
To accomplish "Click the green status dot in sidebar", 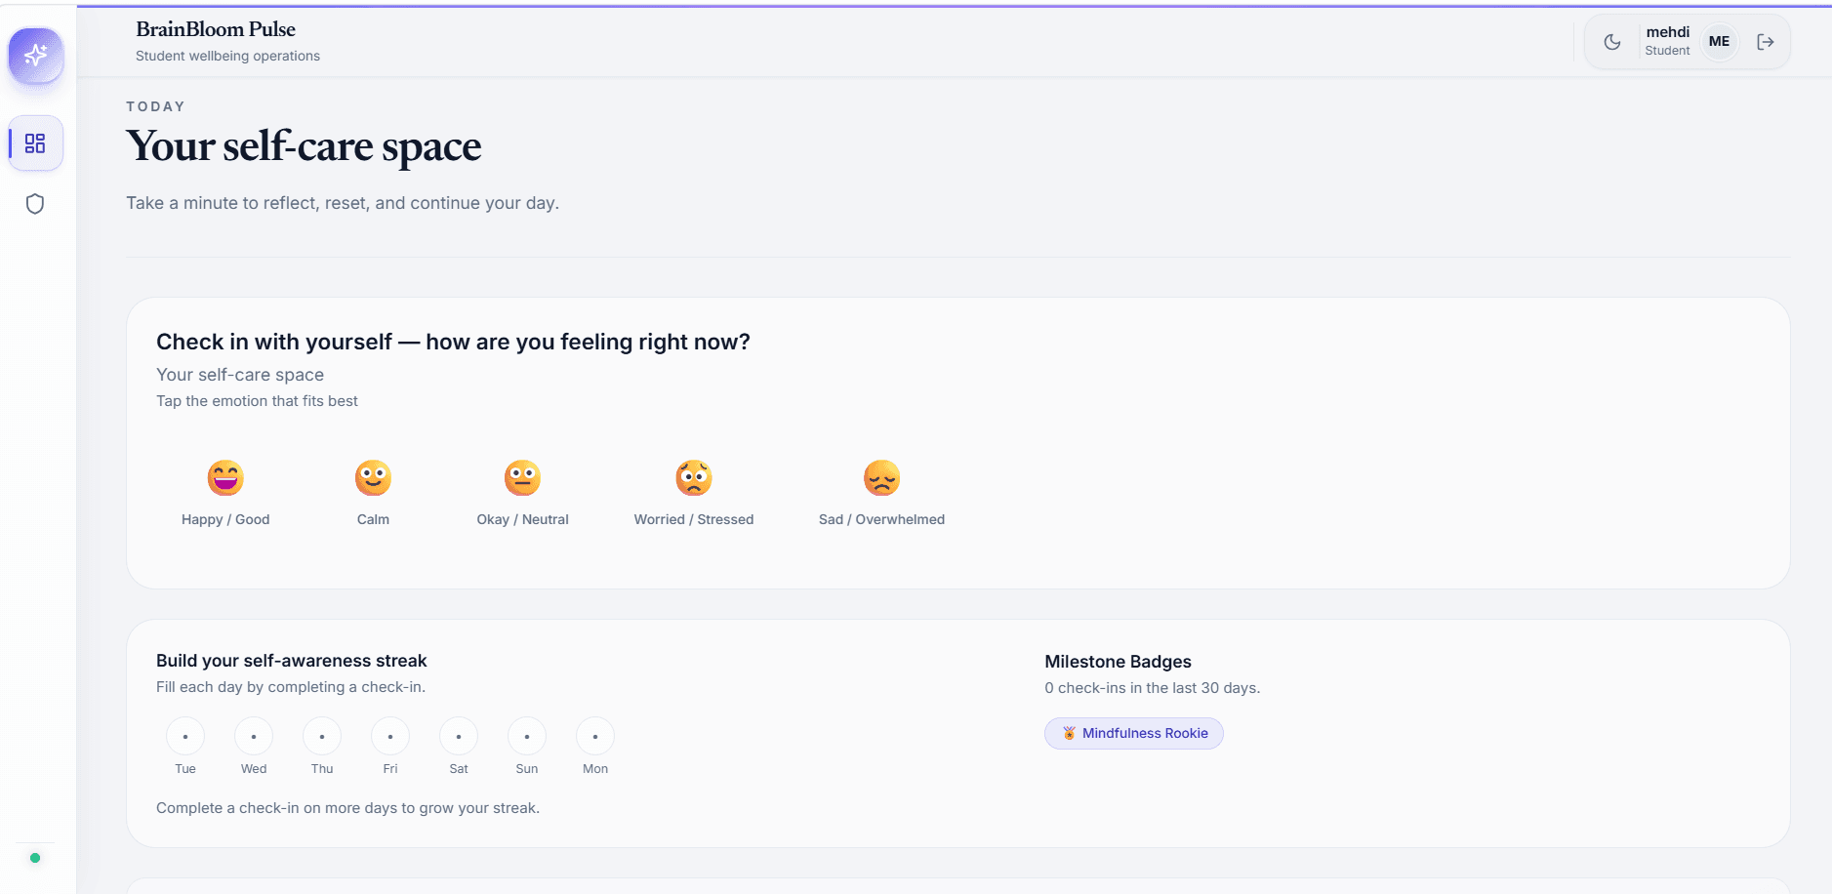I will [x=35, y=858].
